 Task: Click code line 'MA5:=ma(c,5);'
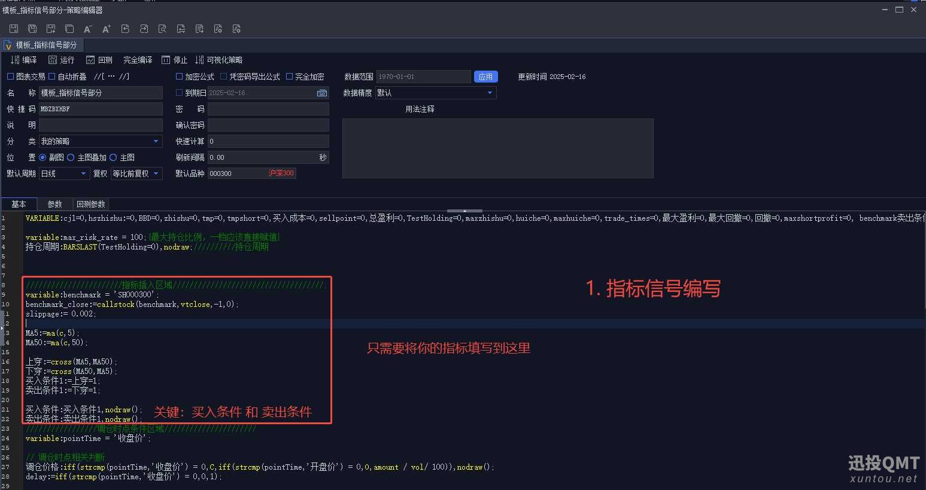pyautogui.click(x=52, y=333)
